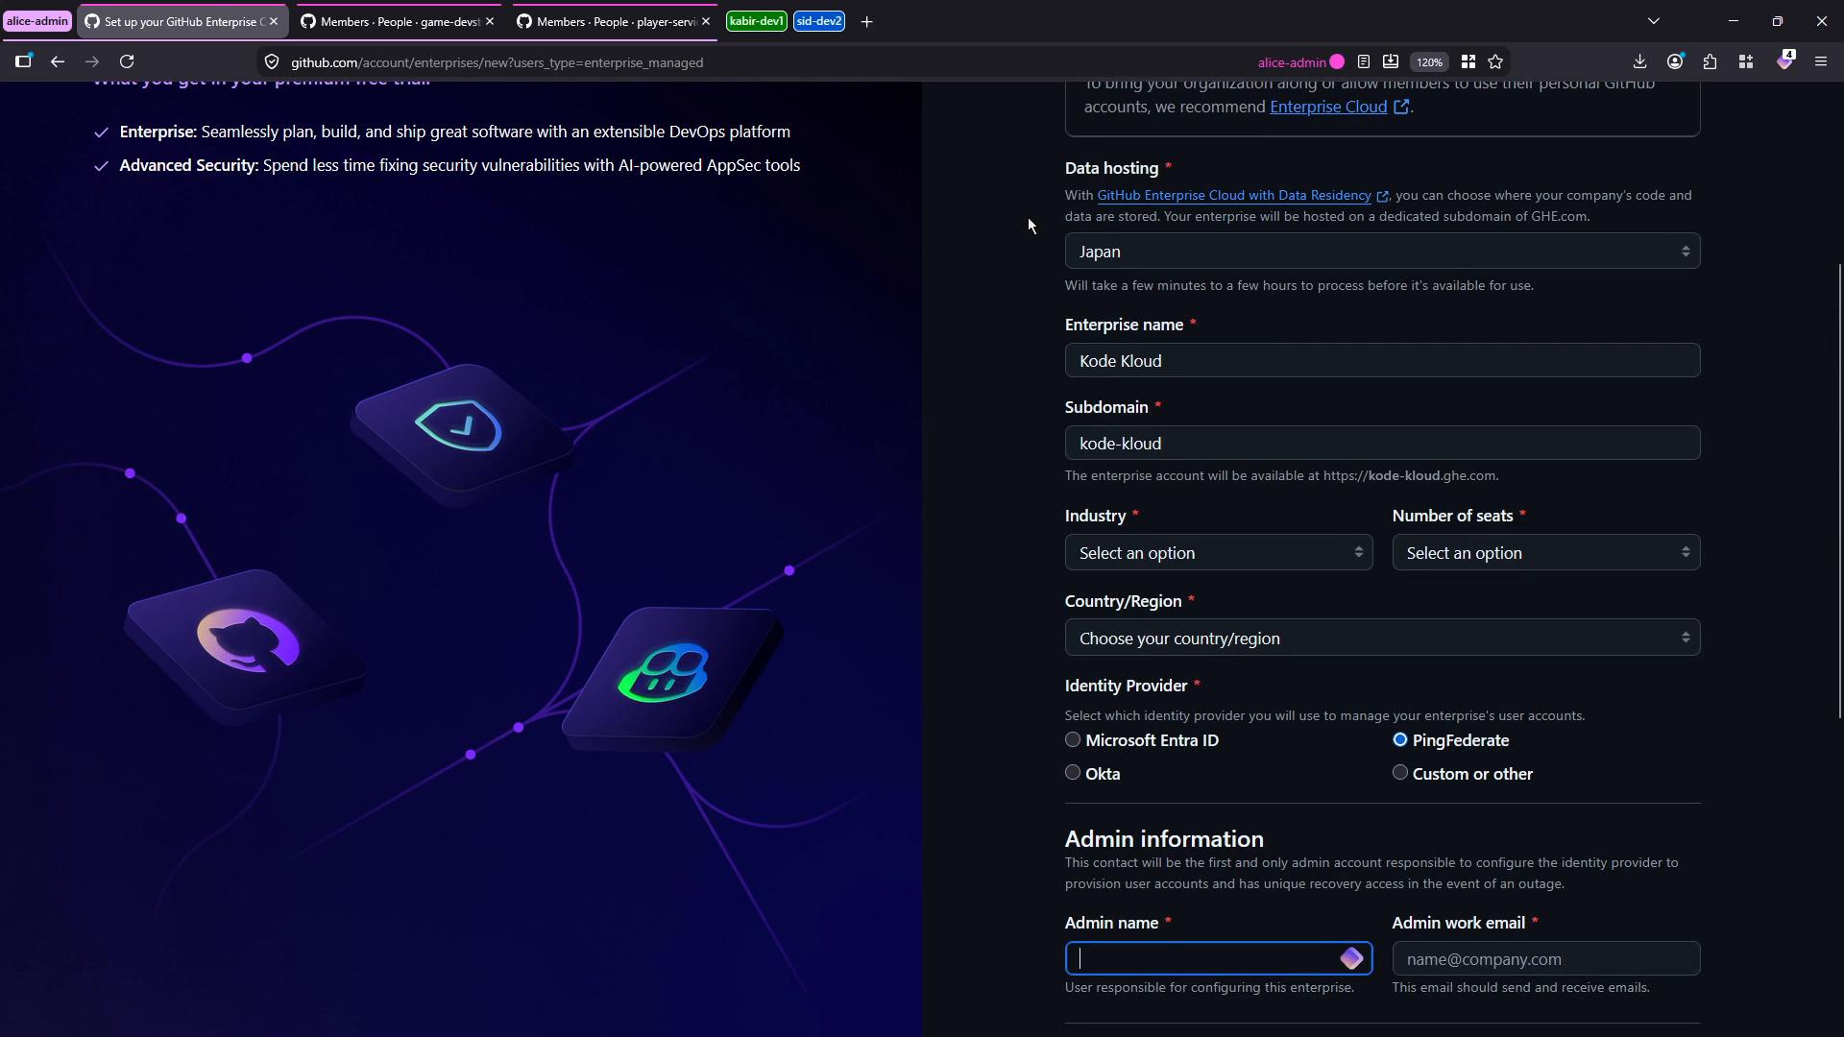The width and height of the screenshot is (1844, 1037).
Task: Click 'https://kode-kloud.ghe.com' availability text
Action: point(1410,475)
